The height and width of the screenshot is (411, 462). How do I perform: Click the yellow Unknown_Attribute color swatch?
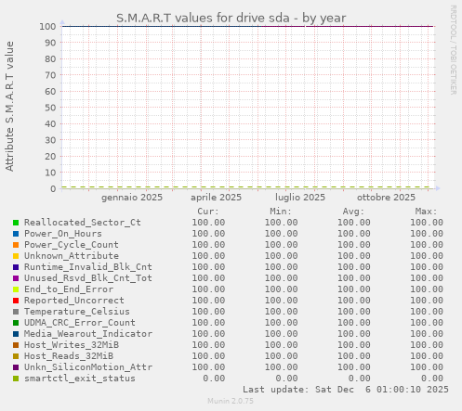coord(16,256)
